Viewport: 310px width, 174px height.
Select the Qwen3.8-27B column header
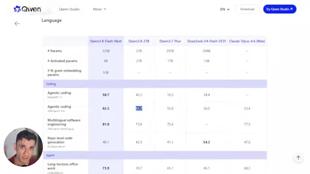pyautogui.click(x=139, y=41)
